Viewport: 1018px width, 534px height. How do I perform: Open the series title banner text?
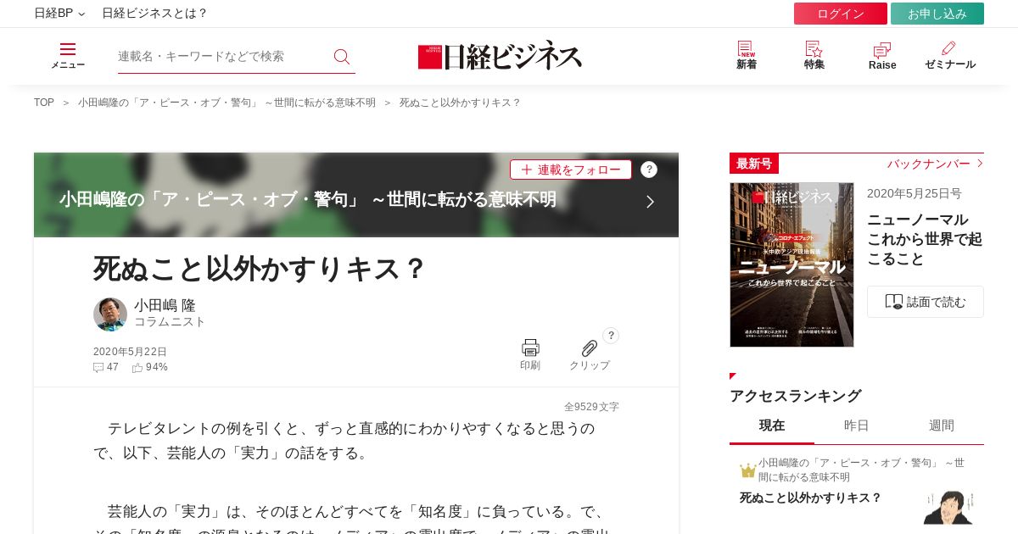(308, 199)
